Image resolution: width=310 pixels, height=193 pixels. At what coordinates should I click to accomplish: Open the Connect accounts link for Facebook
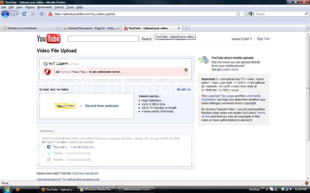coord(83,147)
